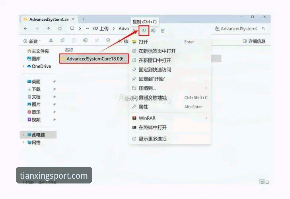Click the Copy icon in the context menu
Image resolution: width=290 pixels, height=199 pixels.
tap(144, 31)
